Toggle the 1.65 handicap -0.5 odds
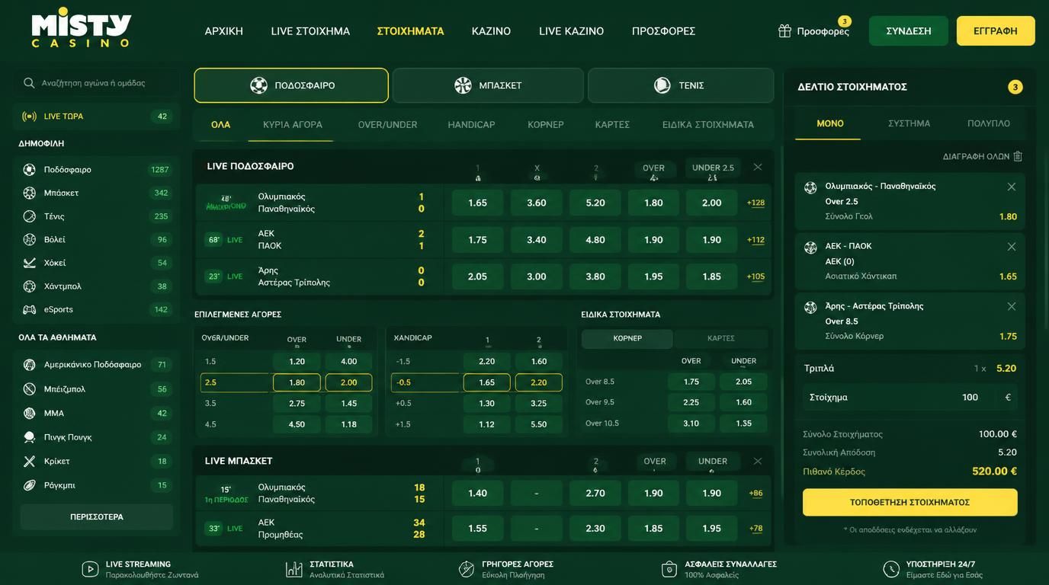The width and height of the screenshot is (1049, 585). click(486, 382)
